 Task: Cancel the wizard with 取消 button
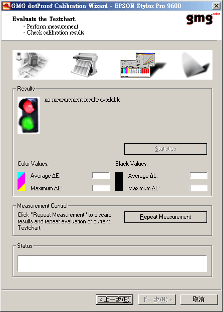(199, 299)
